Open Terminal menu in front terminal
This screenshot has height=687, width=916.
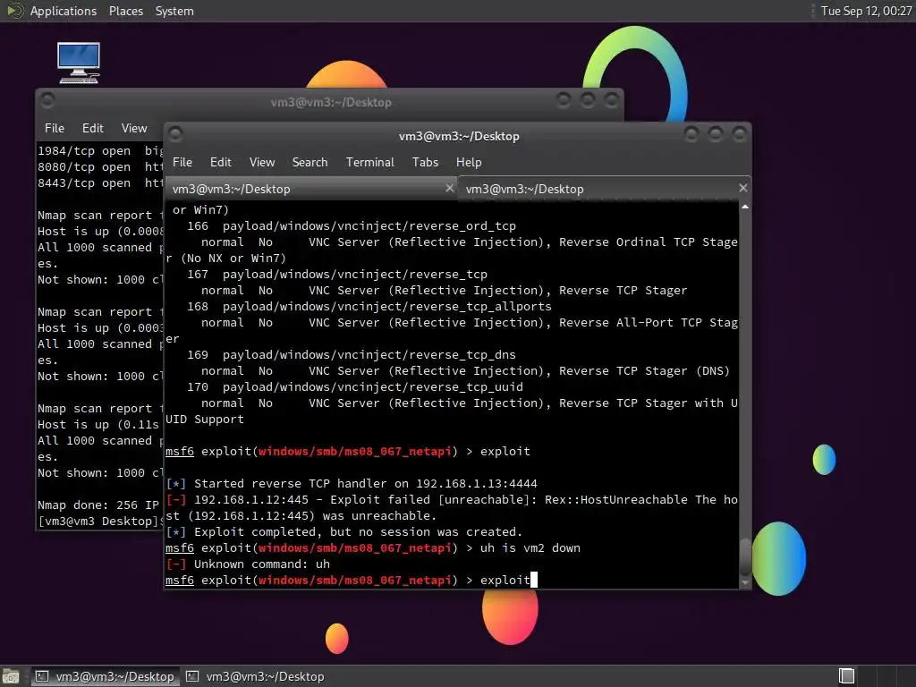(x=369, y=163)
